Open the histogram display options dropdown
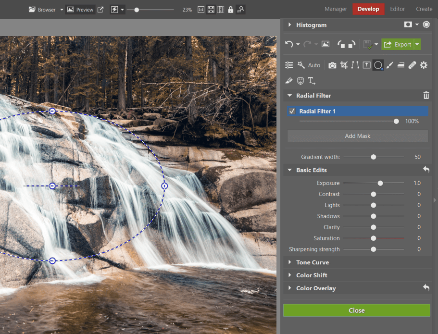Viewport: 438px width, 334px height. pyautogui.click(x=417, y=25)
